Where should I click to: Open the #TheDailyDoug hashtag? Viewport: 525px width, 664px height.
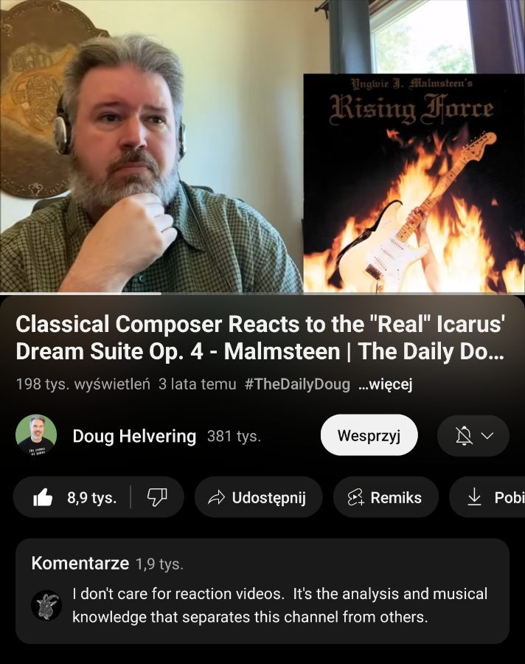[x=297, y=384]
